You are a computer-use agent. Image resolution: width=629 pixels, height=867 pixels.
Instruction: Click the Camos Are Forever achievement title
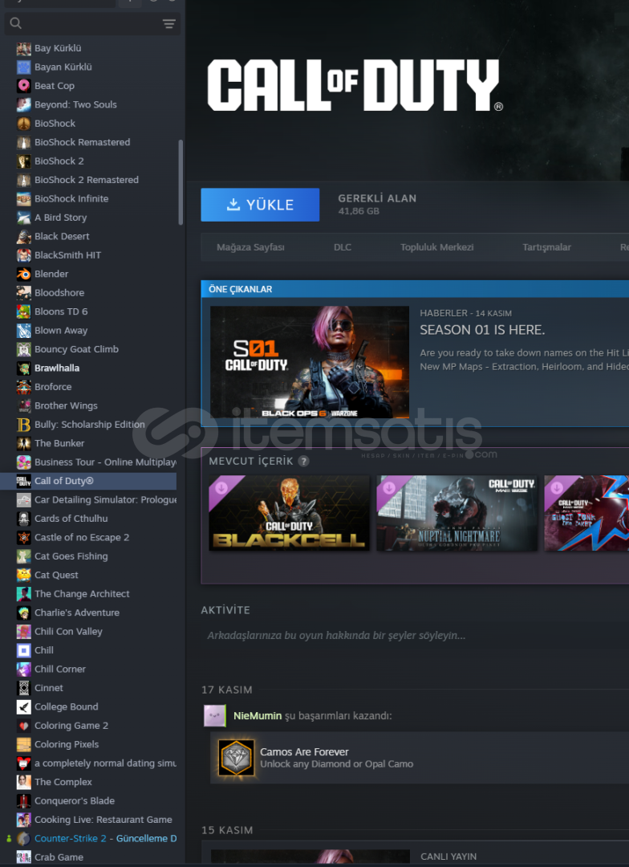tap(304, 751)
